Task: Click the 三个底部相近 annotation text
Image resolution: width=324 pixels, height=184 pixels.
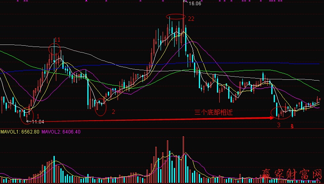Action: tap(213, 113)
